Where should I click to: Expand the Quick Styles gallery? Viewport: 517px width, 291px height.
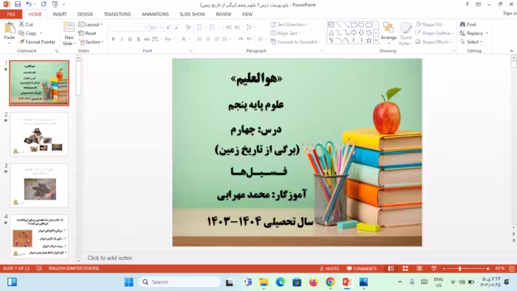405,34
